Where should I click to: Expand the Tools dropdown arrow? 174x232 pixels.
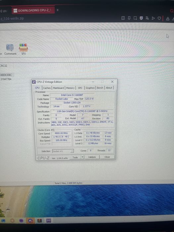(83, 157)
